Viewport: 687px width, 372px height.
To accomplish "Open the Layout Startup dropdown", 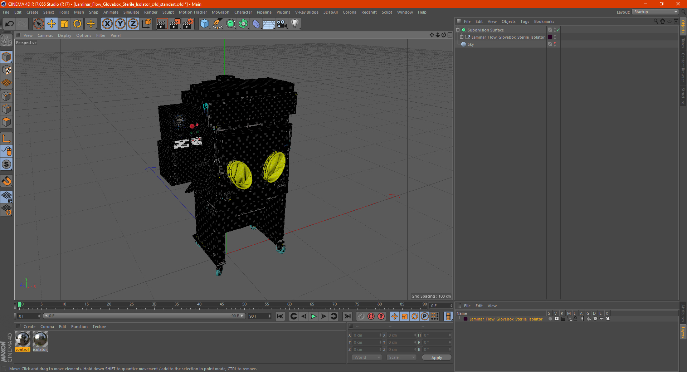I will 655,12.
